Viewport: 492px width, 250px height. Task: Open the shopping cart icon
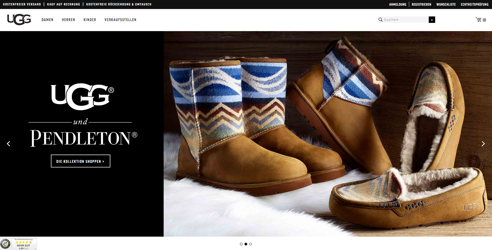click(478, 20)
